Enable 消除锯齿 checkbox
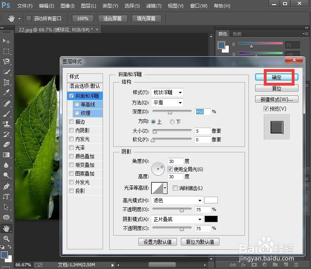The width and height of the screenshot is (311, 269). pyautogui.click(x=175, y=188)
